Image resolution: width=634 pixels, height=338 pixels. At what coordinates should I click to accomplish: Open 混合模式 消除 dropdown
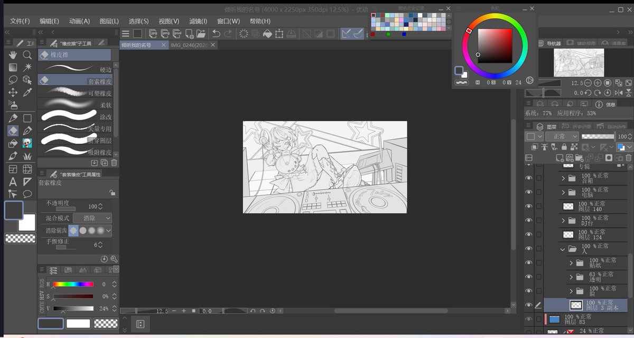click(92, 218)
